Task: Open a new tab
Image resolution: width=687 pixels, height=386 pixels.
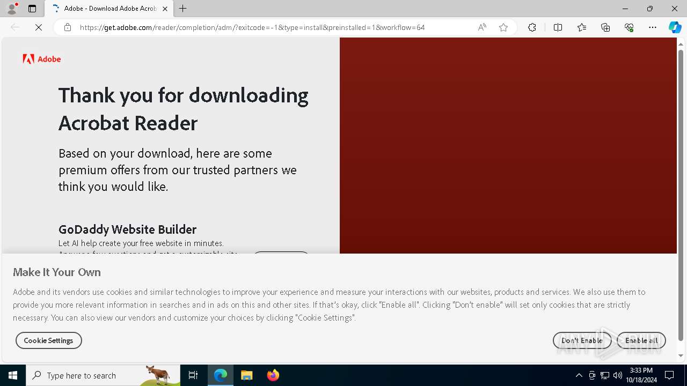Action: click(x=183, y=9)
